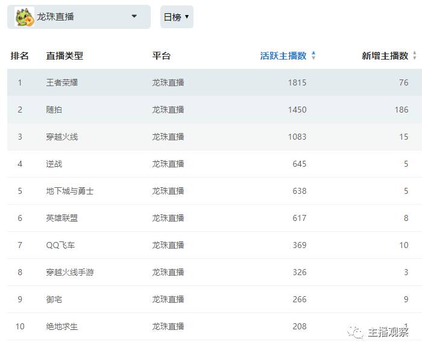
Task: Click the 排名 column header
Action: tap(20, 56)
